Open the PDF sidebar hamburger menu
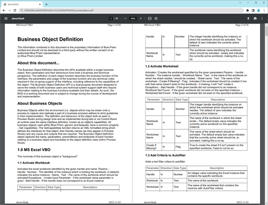Screen dimensions: 268x205 (6, 18)
